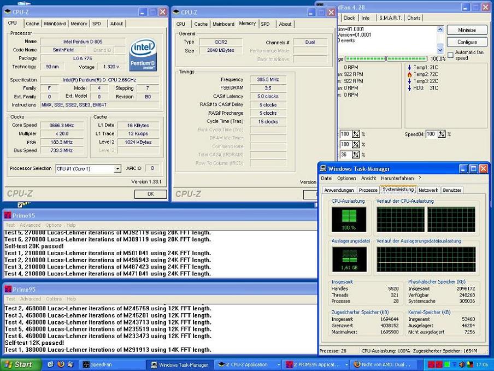Switch to the Netzwerk tab in Task-Manager
The height and width of the screenshot is (371, 494).
pyautogui.click(x=428, y=190)
